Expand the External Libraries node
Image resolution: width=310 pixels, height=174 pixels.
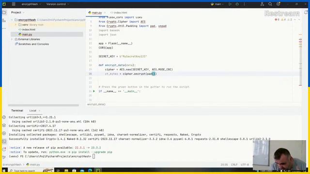[x=12, y=39]
